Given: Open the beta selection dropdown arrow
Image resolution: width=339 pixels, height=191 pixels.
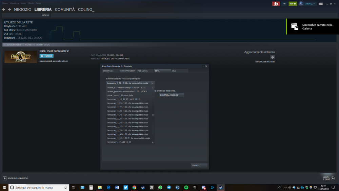Looking at the screenshot, I should pyautogui.click(x=153, y=83).
